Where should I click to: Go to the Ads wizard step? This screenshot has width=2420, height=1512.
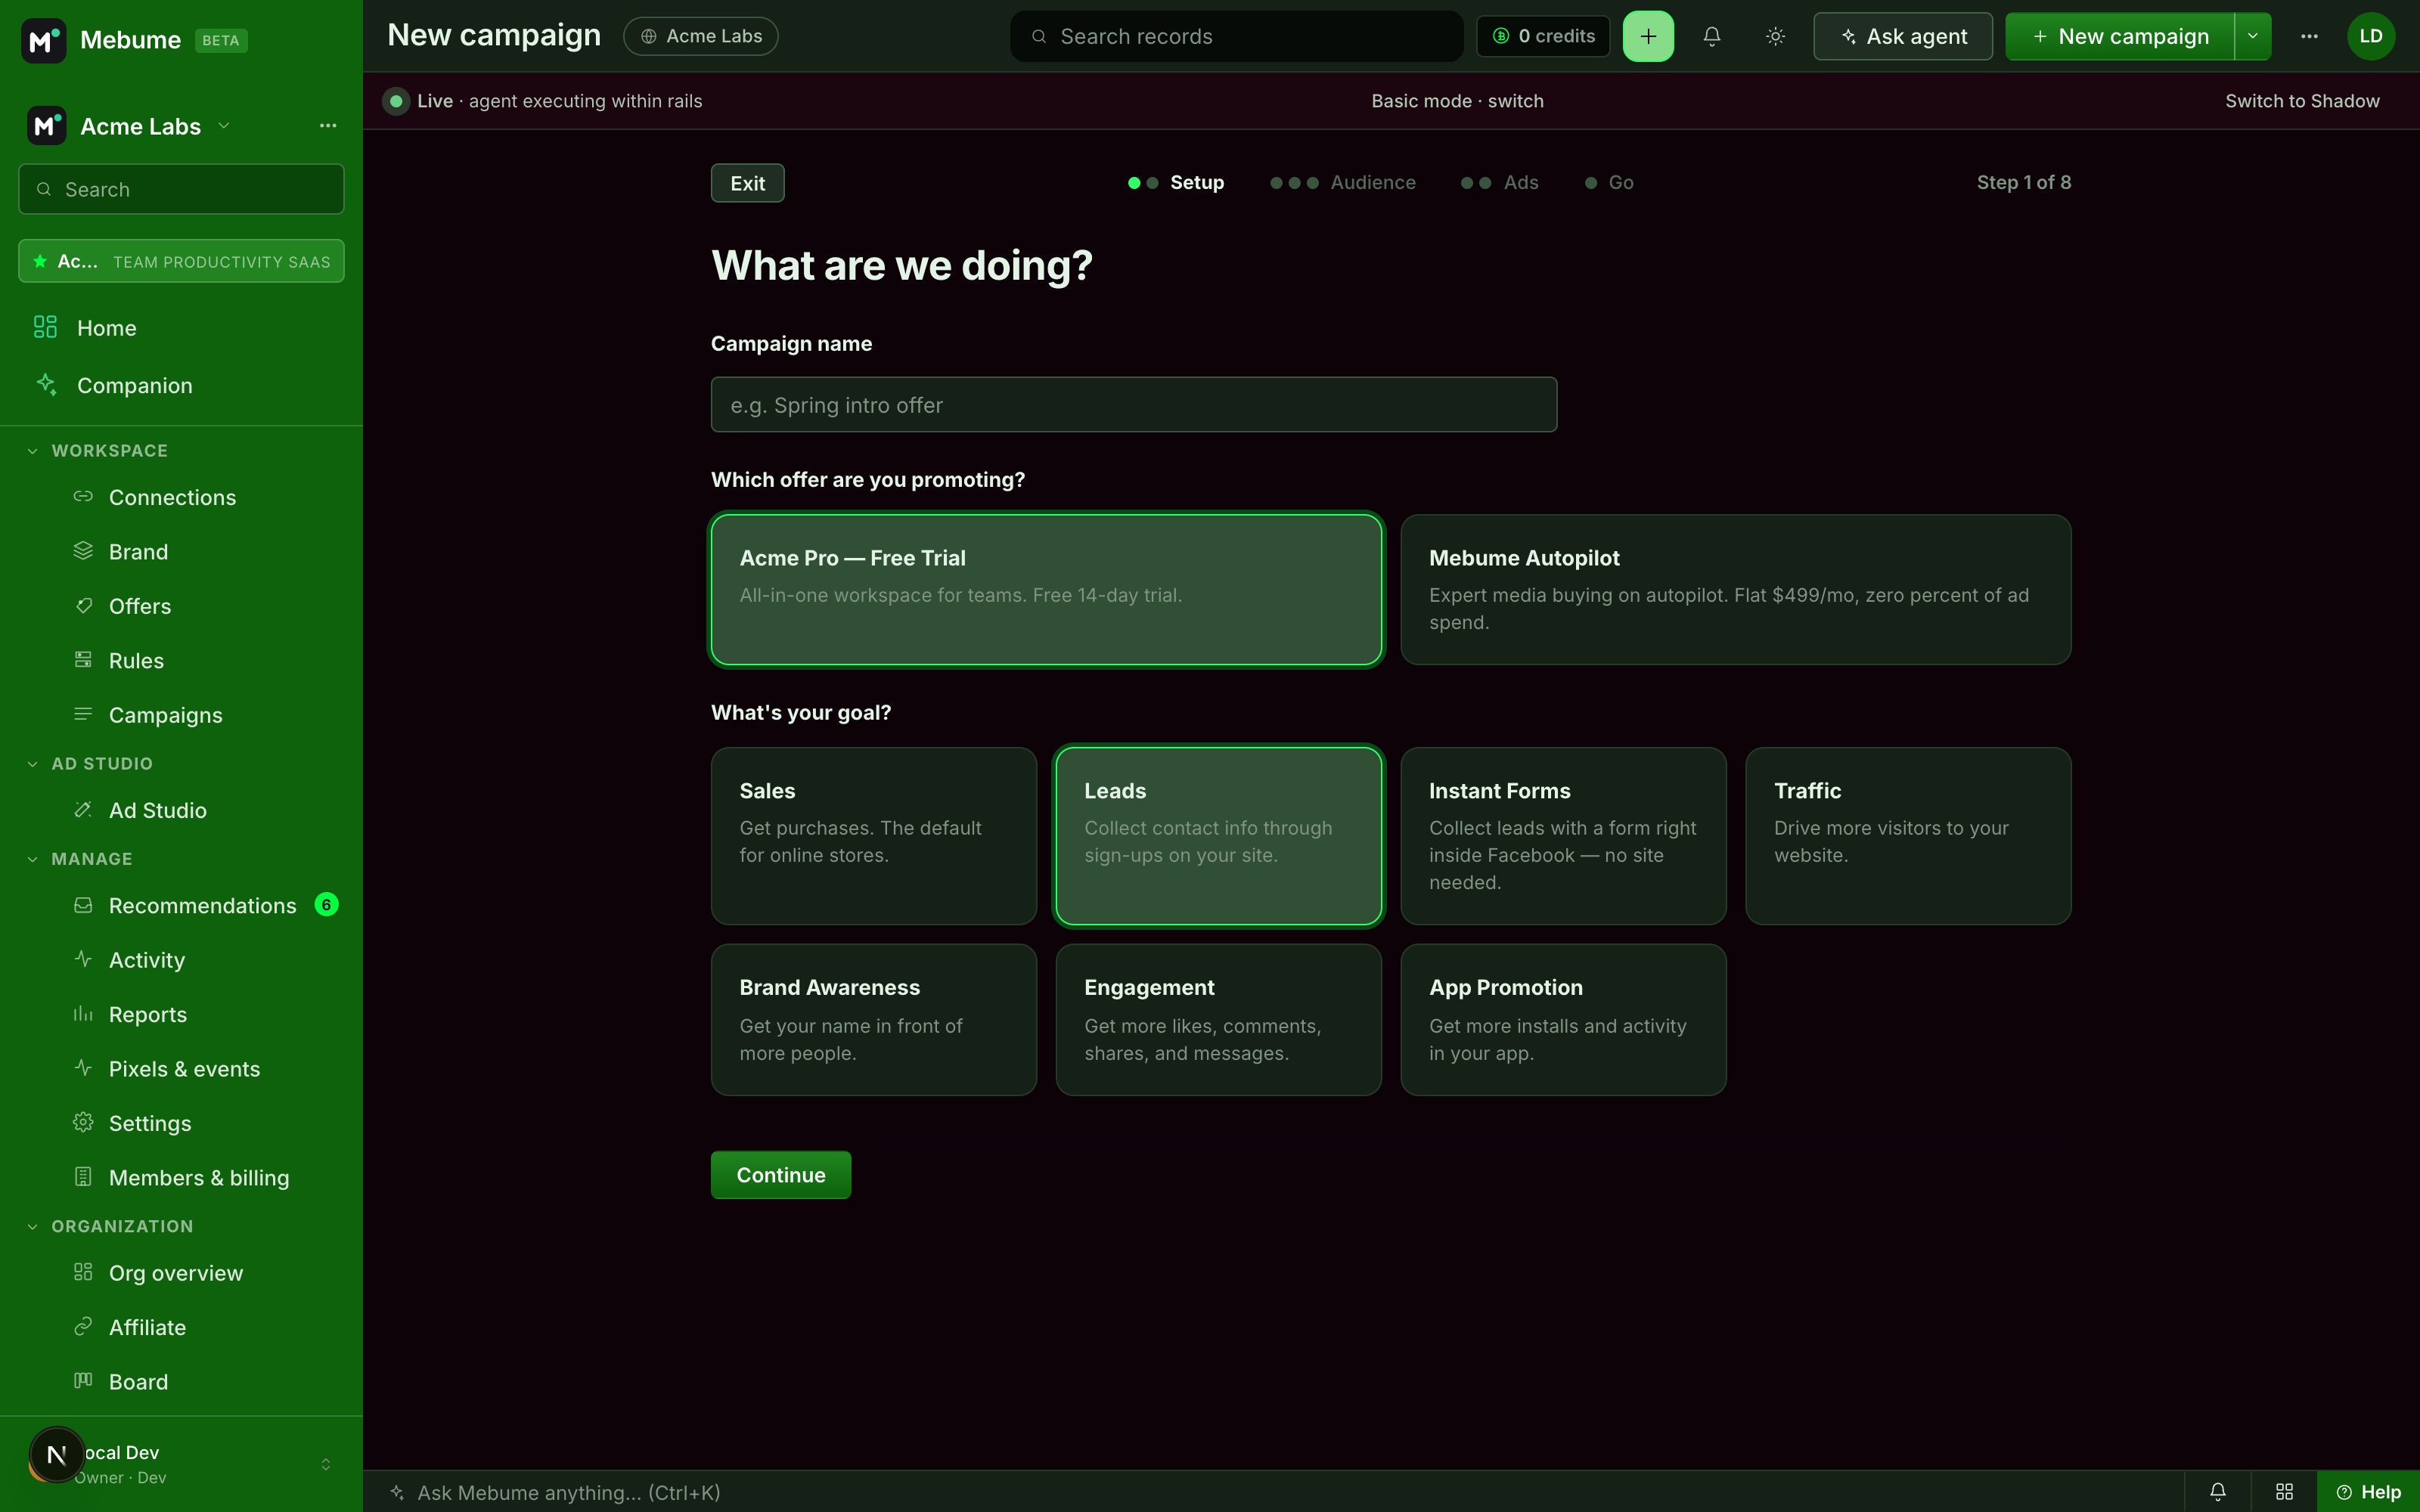1500,182
